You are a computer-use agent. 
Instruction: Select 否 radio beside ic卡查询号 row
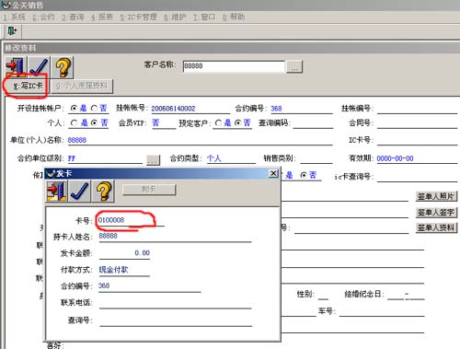pos(304,175)
